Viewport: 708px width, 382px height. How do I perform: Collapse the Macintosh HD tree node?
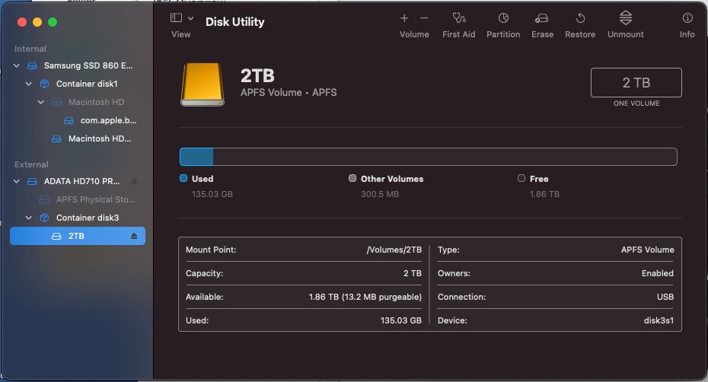pyautogui.click(x=41, y=102)
